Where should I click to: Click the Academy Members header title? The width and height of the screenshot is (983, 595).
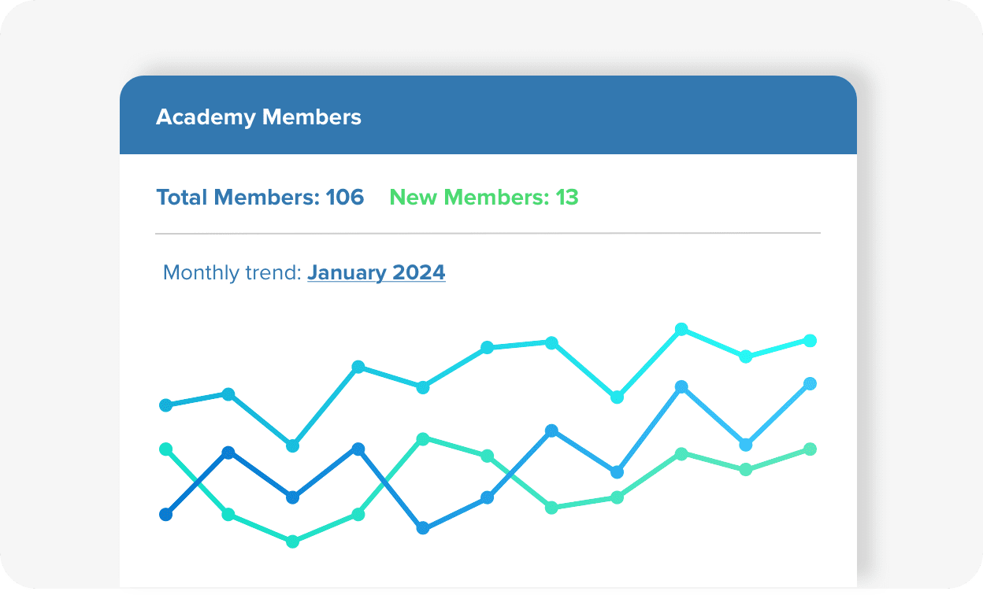[x=258, y=117]
